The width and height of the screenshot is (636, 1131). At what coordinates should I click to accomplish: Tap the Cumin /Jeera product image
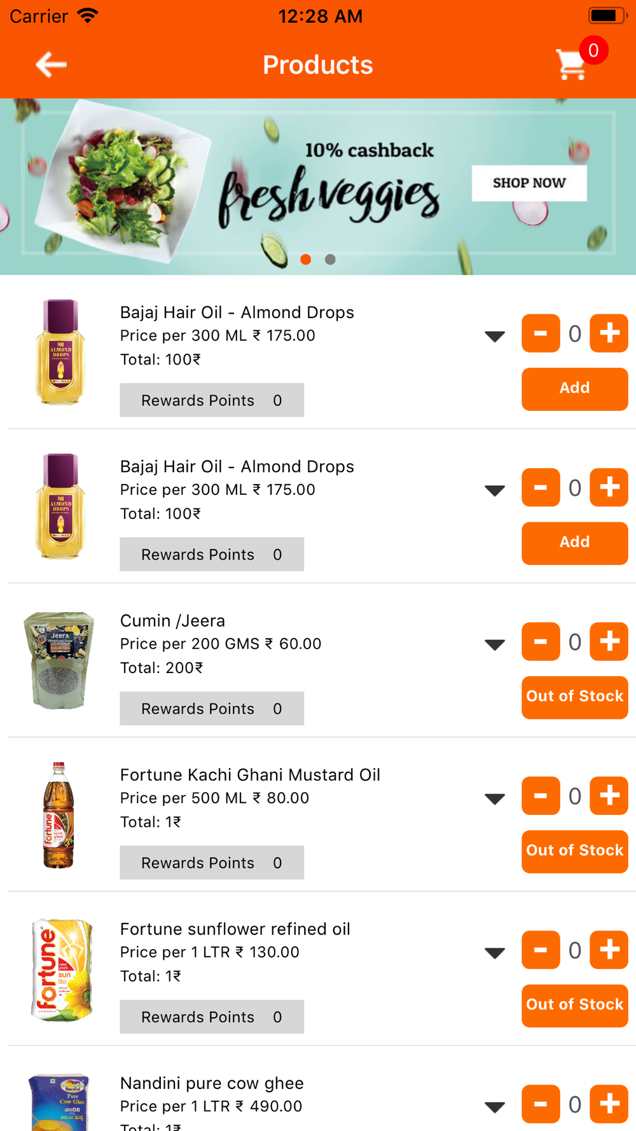(59, 660)
